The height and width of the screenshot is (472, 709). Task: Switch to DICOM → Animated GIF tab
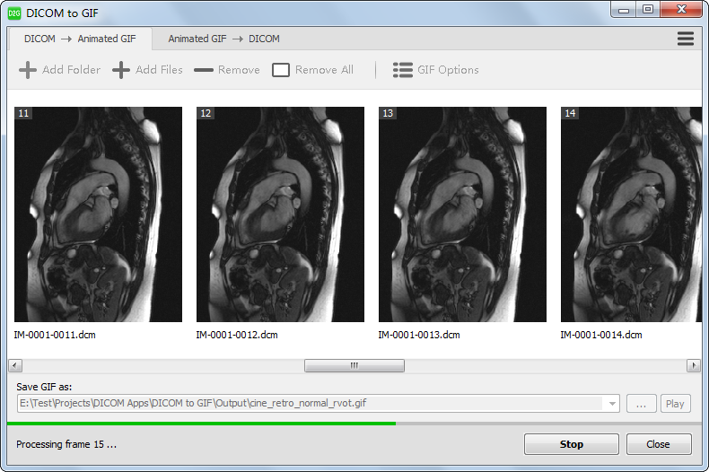pos(80,39)
